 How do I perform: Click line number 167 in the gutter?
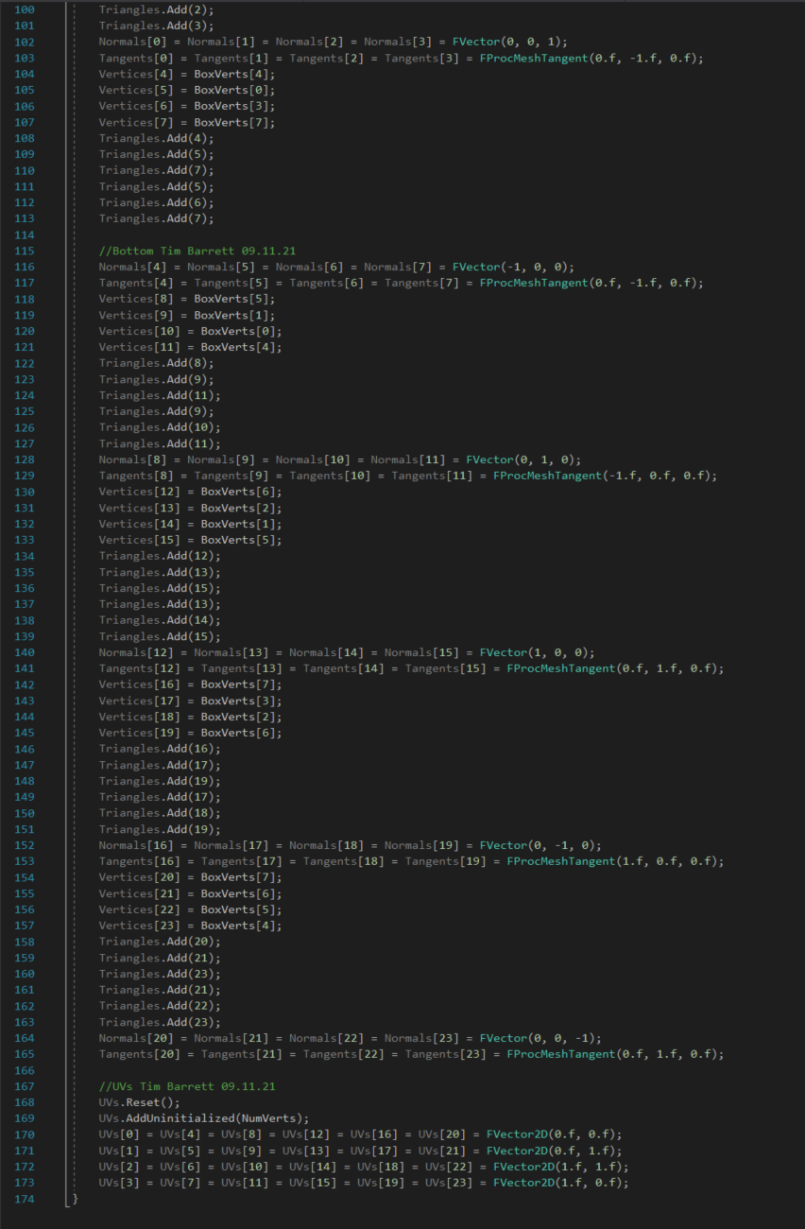click(x=25, y=1086)
